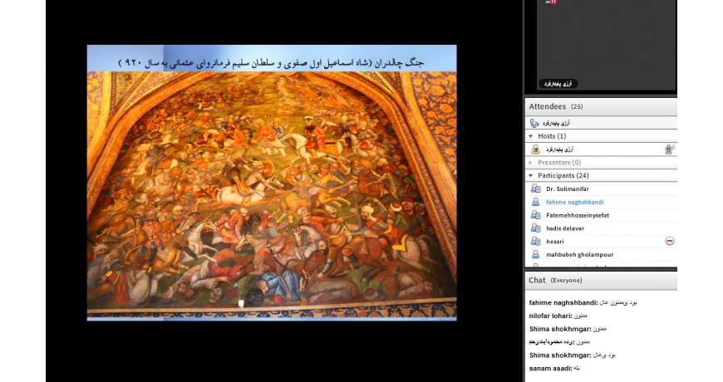Collapse the Participants (24) group

[x=531, y=175]
